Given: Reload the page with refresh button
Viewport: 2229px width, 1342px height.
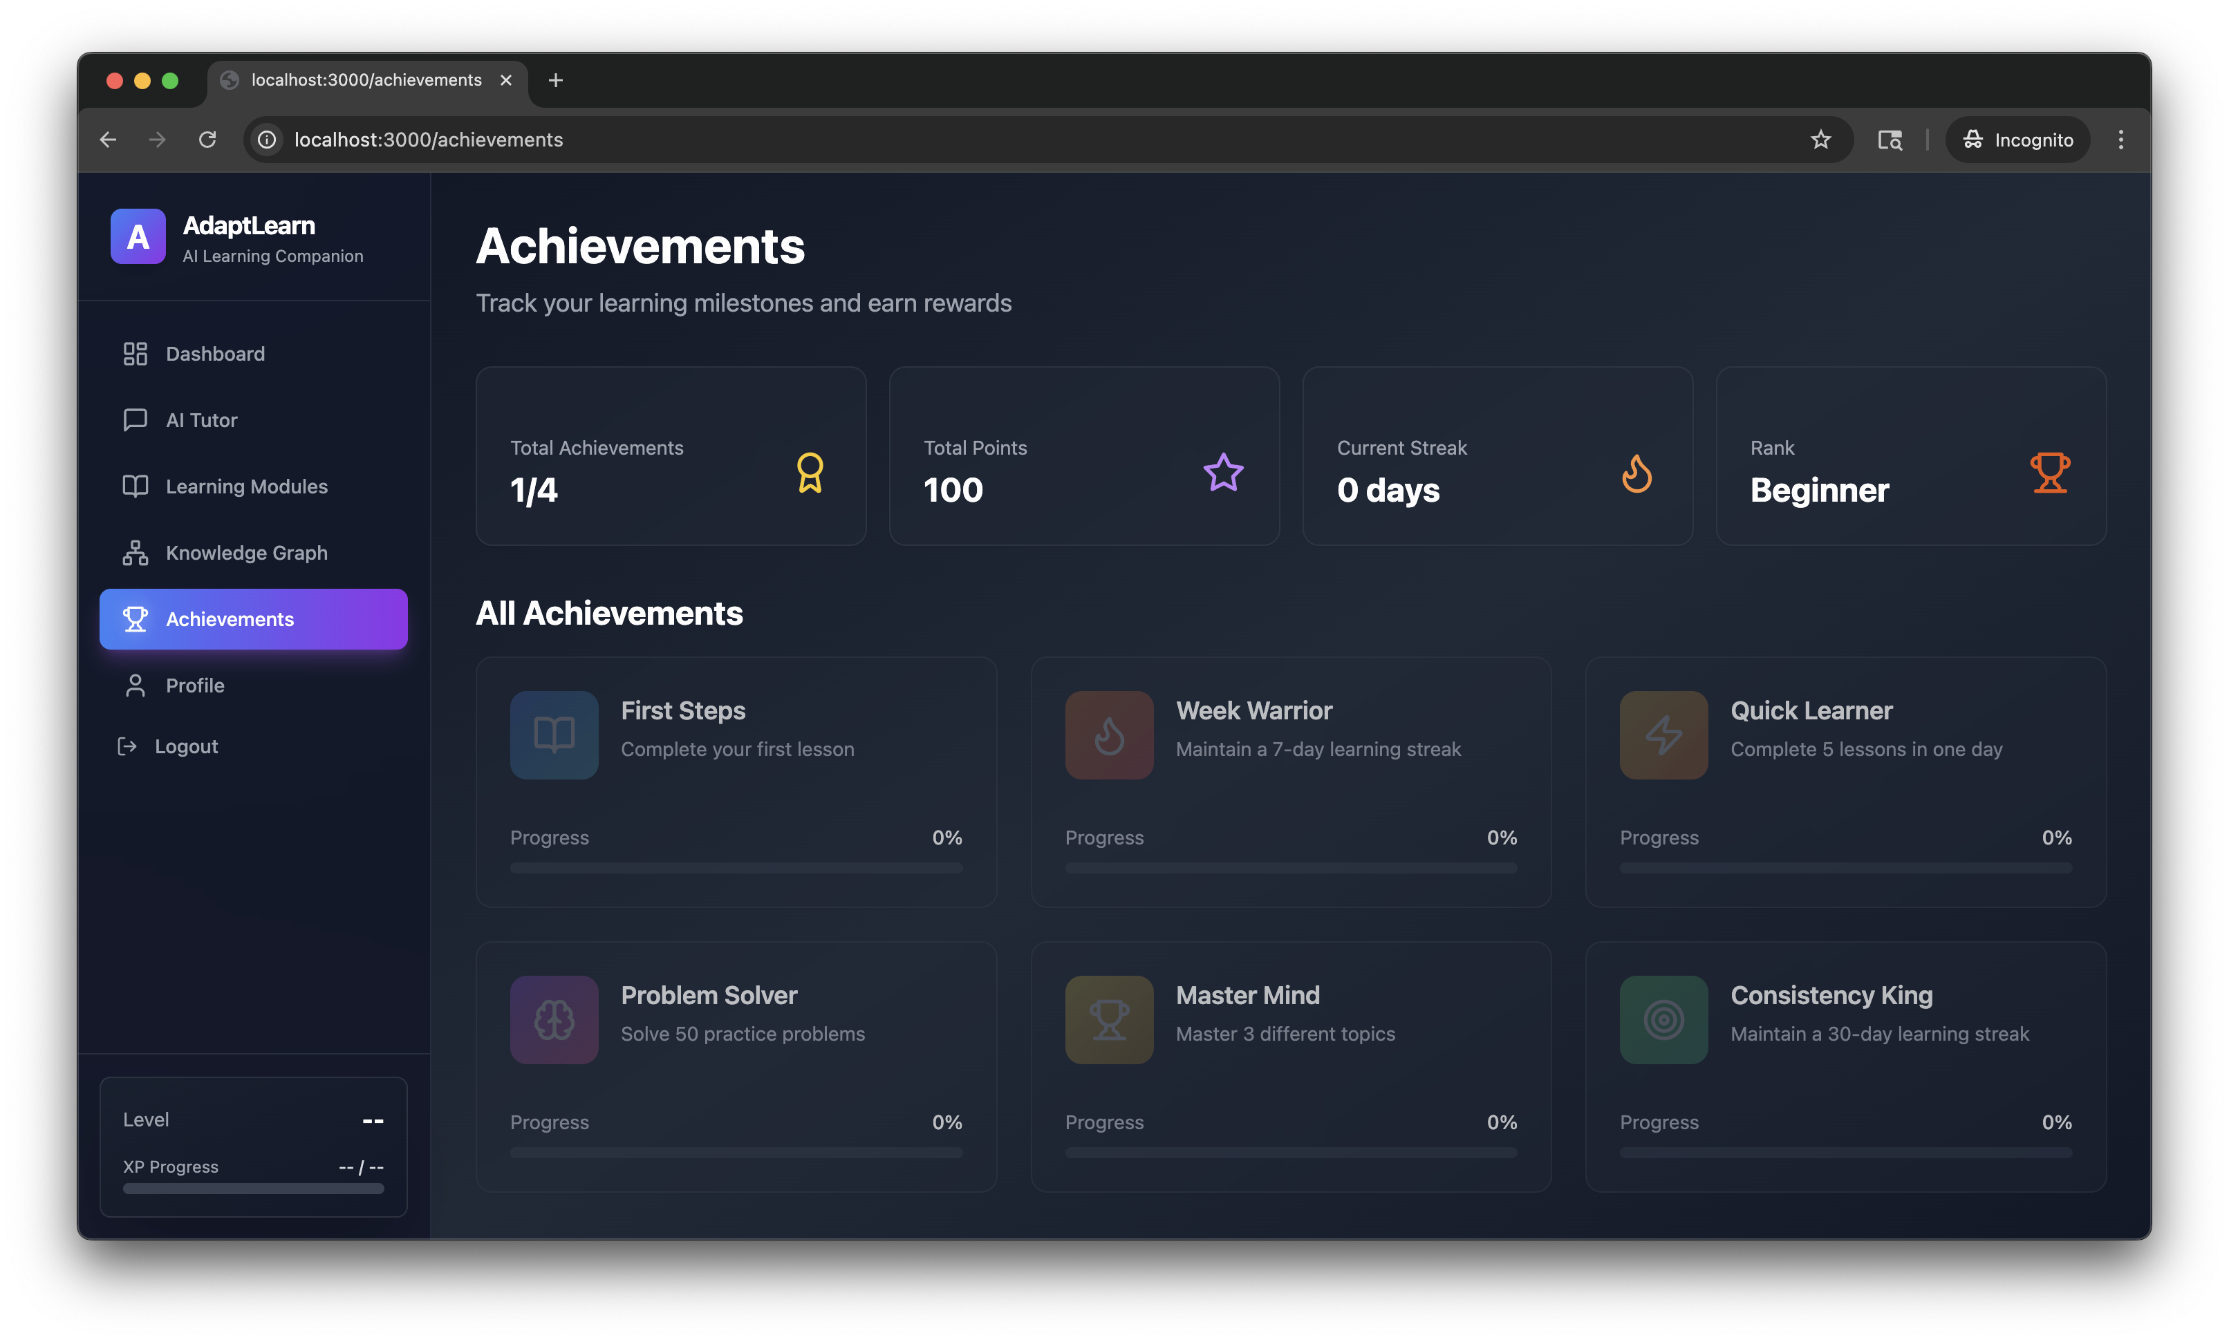Looking at the screenshot, I should pos(207,140).
